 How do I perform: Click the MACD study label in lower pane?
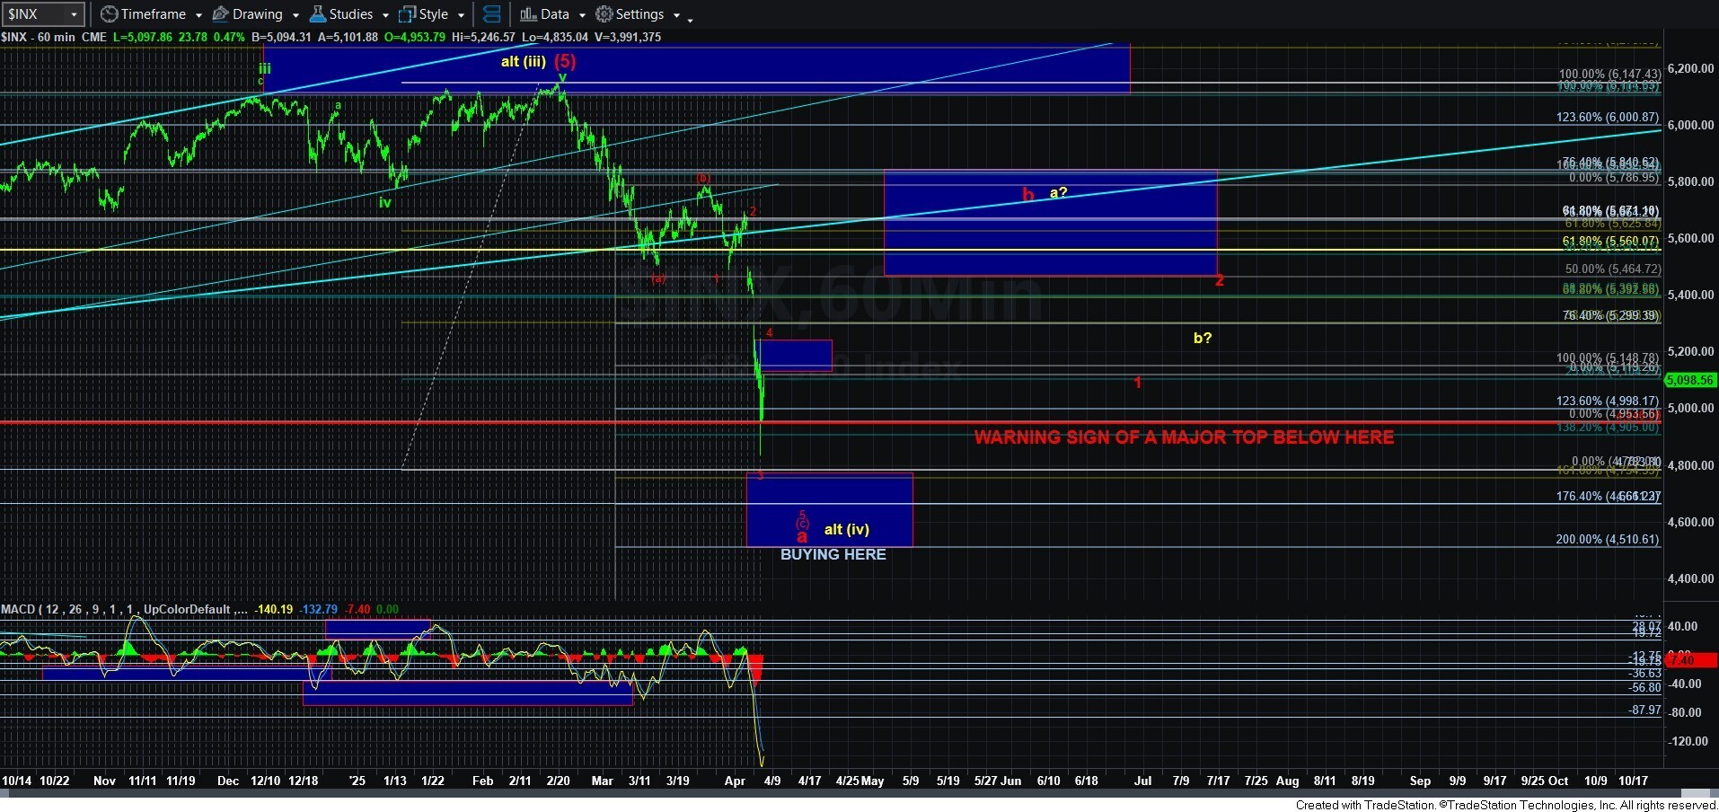18,610
